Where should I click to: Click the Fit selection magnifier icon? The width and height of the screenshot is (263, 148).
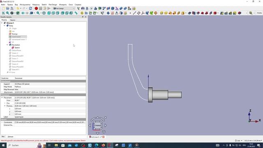(8, 13)
